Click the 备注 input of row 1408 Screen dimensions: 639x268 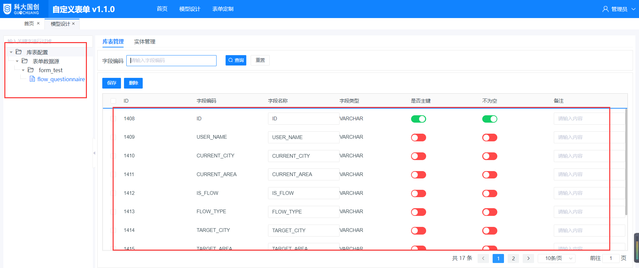589,119
